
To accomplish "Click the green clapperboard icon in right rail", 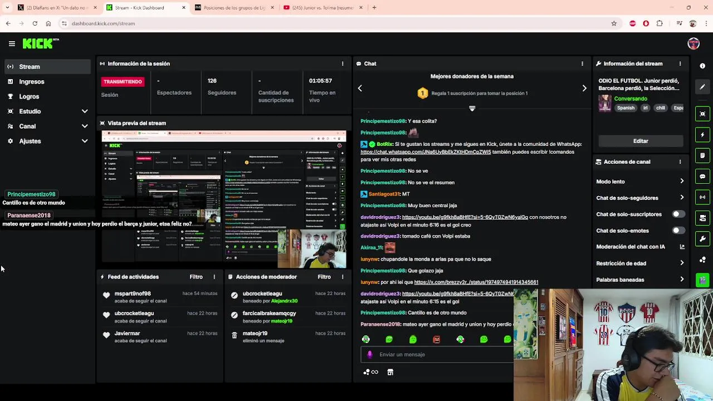I will pyautogui.click(x=702, y=280).
